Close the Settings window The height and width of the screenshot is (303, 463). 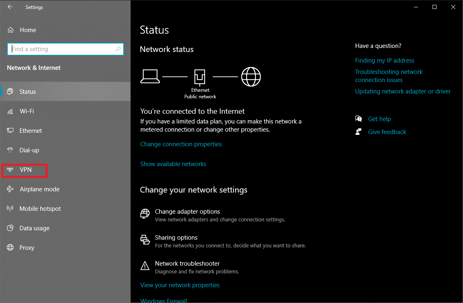(453, 7)
